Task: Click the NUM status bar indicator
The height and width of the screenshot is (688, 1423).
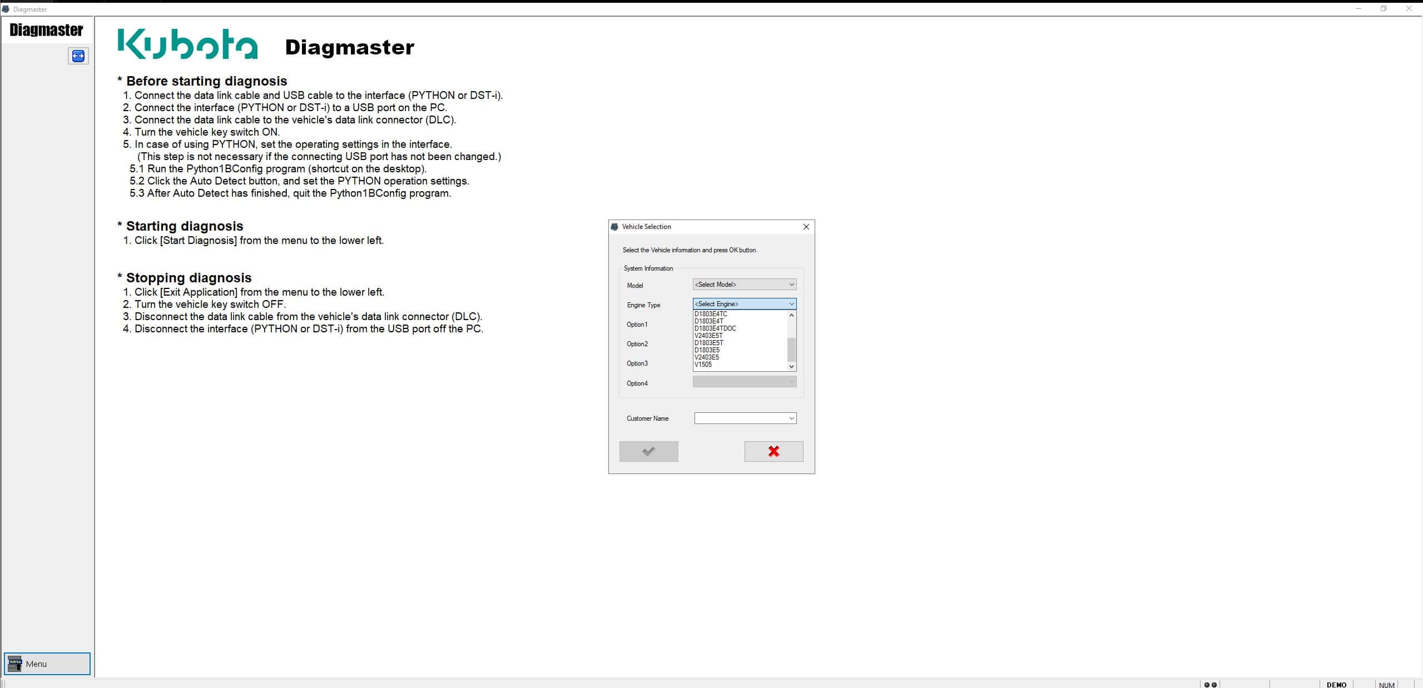Action: (x=1386, y=685)
